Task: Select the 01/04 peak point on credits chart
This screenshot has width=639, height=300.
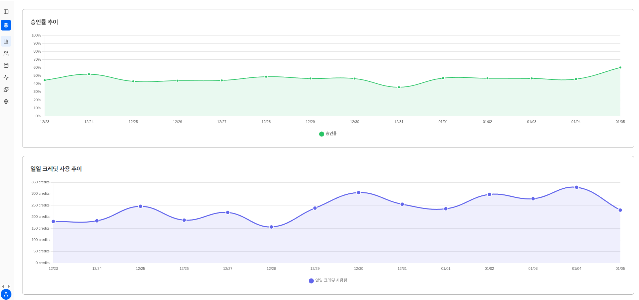Action: tap(577, 187)
